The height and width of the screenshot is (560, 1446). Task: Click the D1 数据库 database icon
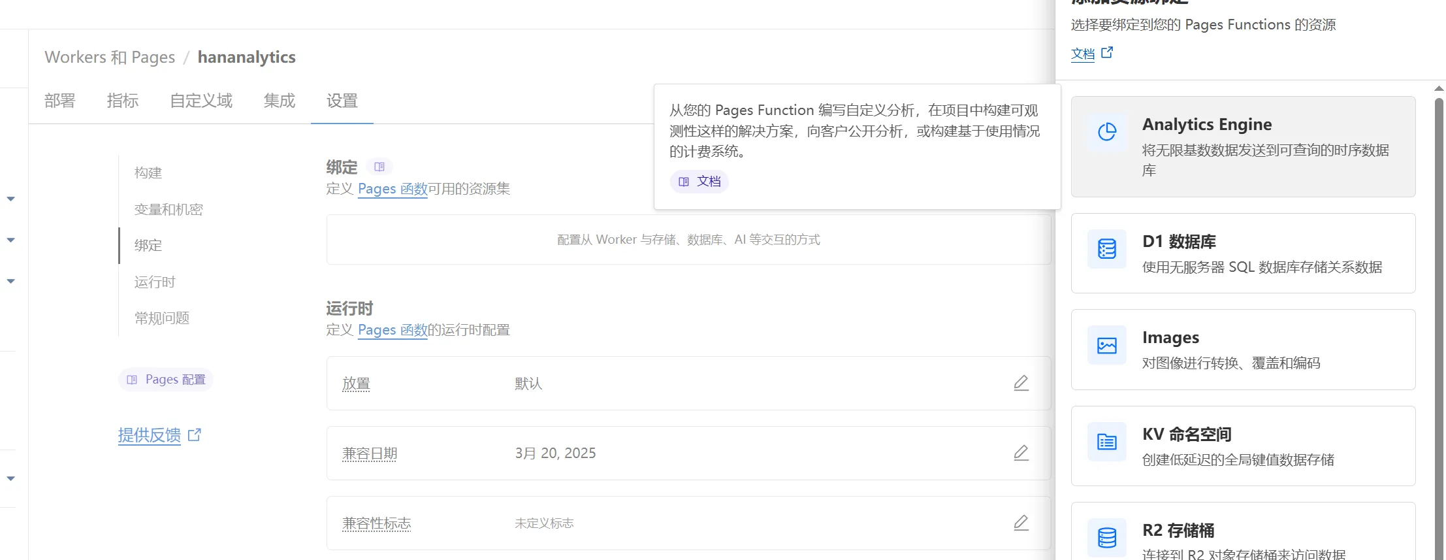coord(1107,249)
